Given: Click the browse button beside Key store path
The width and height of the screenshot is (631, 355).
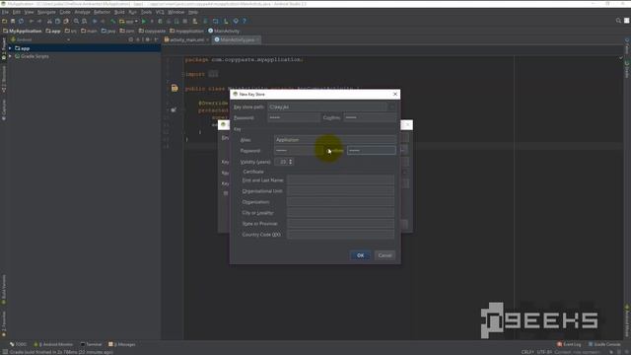Looking at the screenshot, I should (392, 107).
